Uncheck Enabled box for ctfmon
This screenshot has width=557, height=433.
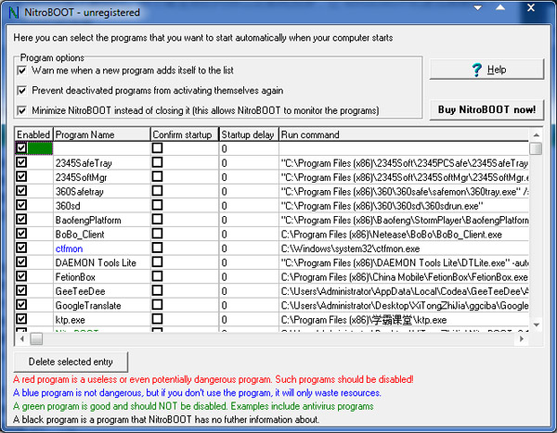point(21,248)
